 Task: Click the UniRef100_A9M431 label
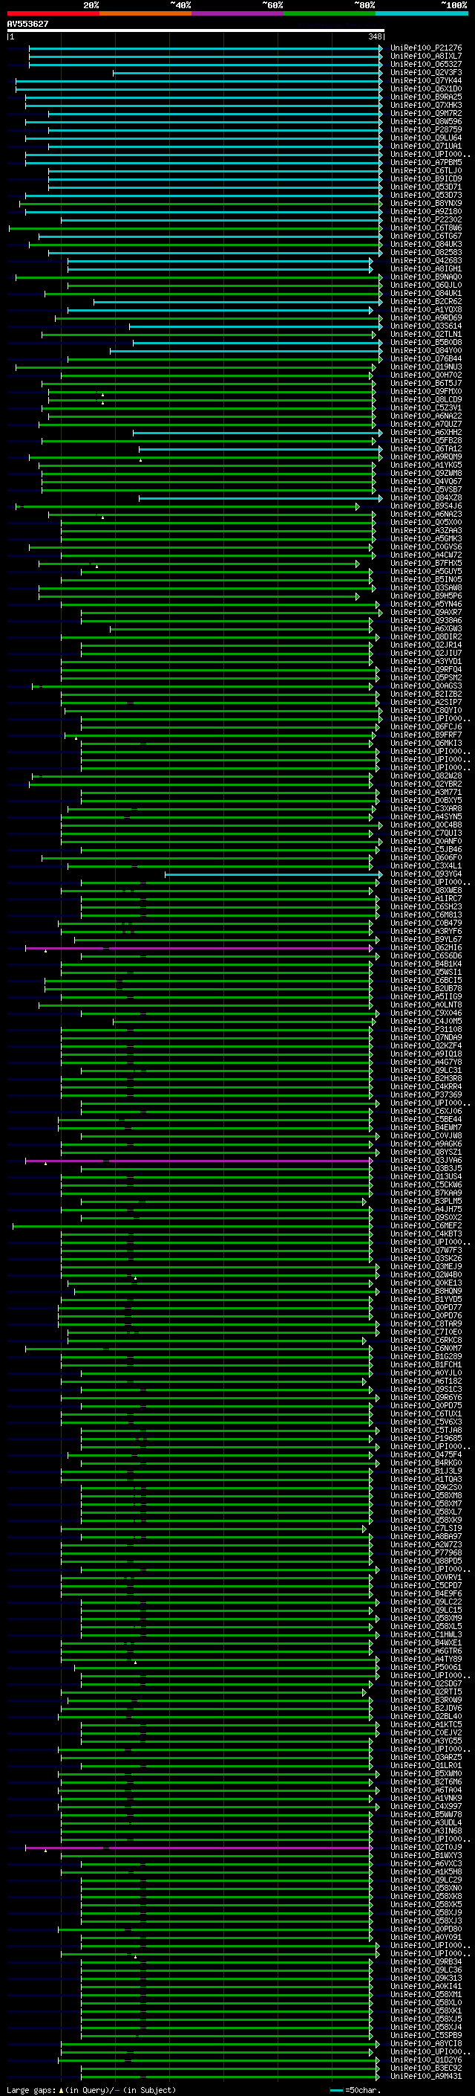pos(425,2076)
